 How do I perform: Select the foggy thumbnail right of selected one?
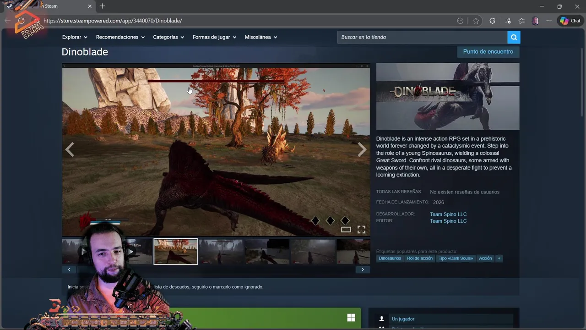[x=221, y=251]
